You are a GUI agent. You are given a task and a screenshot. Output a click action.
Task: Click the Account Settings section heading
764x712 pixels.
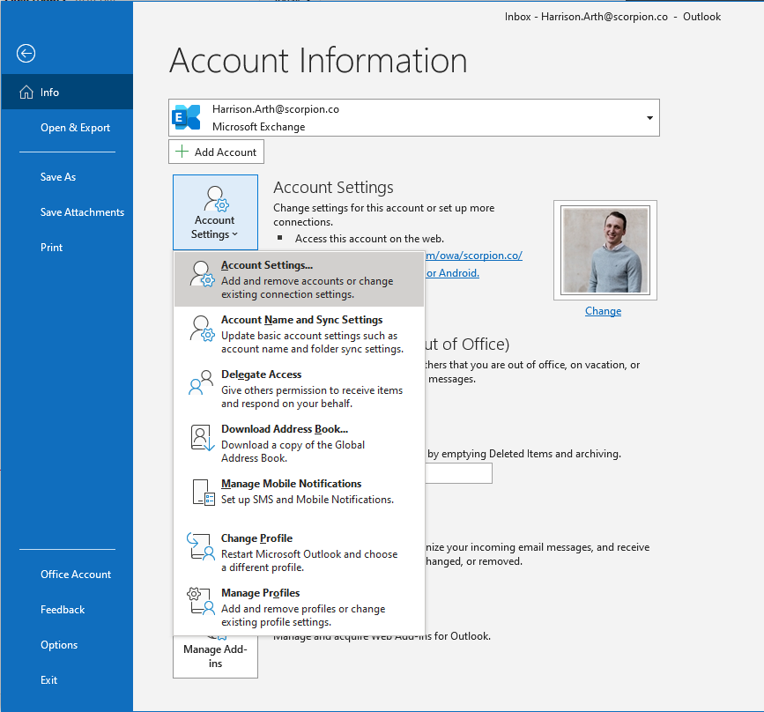[x=333, y=187]
